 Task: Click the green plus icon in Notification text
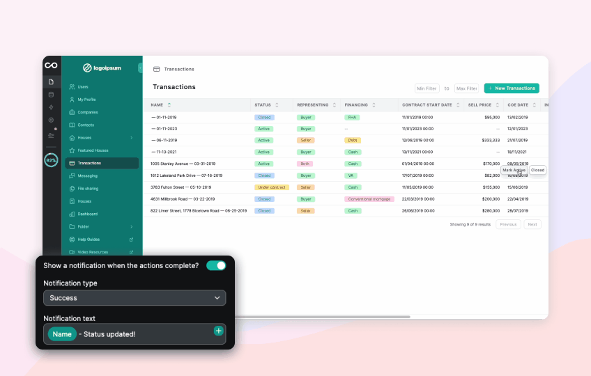click(x=219, y=331)
